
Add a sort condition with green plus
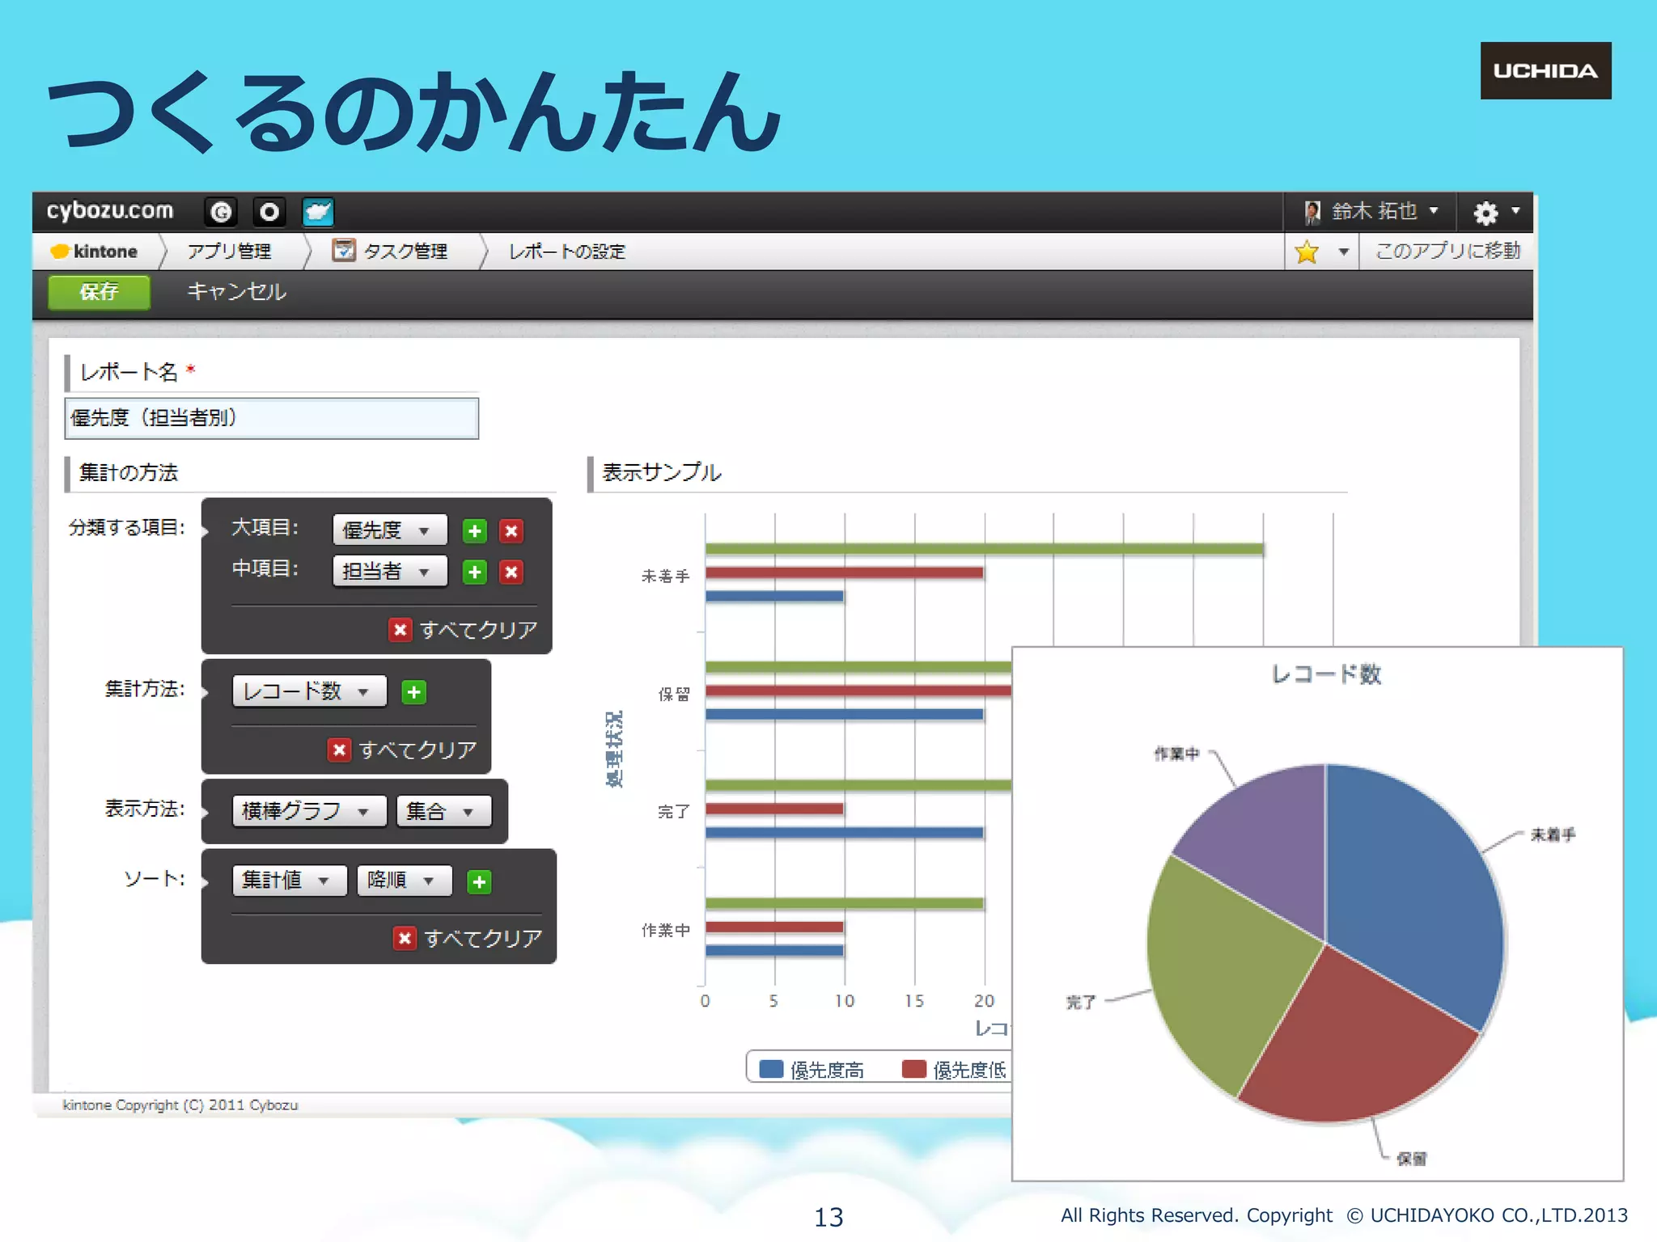point(479,881)
